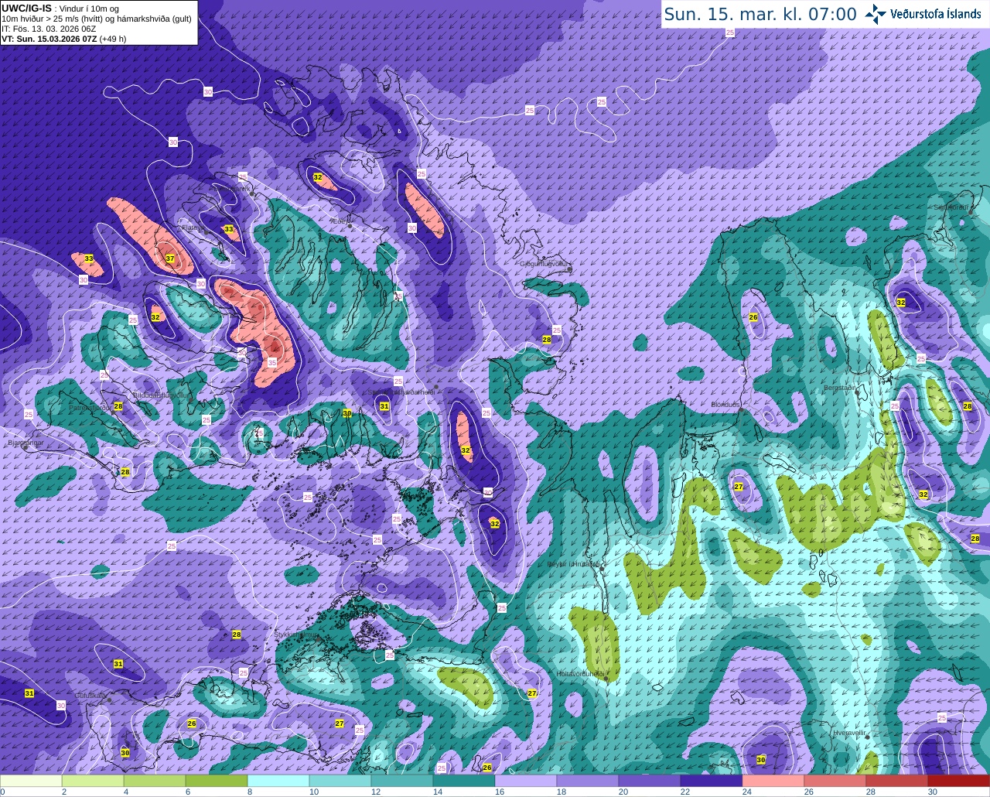Click the legend tick label 30

(x=932, y=792)
